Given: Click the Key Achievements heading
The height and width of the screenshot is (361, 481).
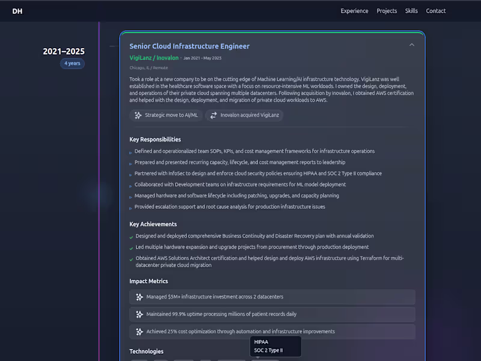Looking at the screenshot, I should [153, 224].
